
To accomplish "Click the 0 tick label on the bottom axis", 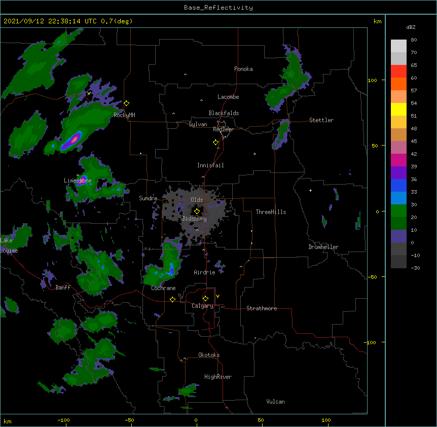I will coord(196,420).
